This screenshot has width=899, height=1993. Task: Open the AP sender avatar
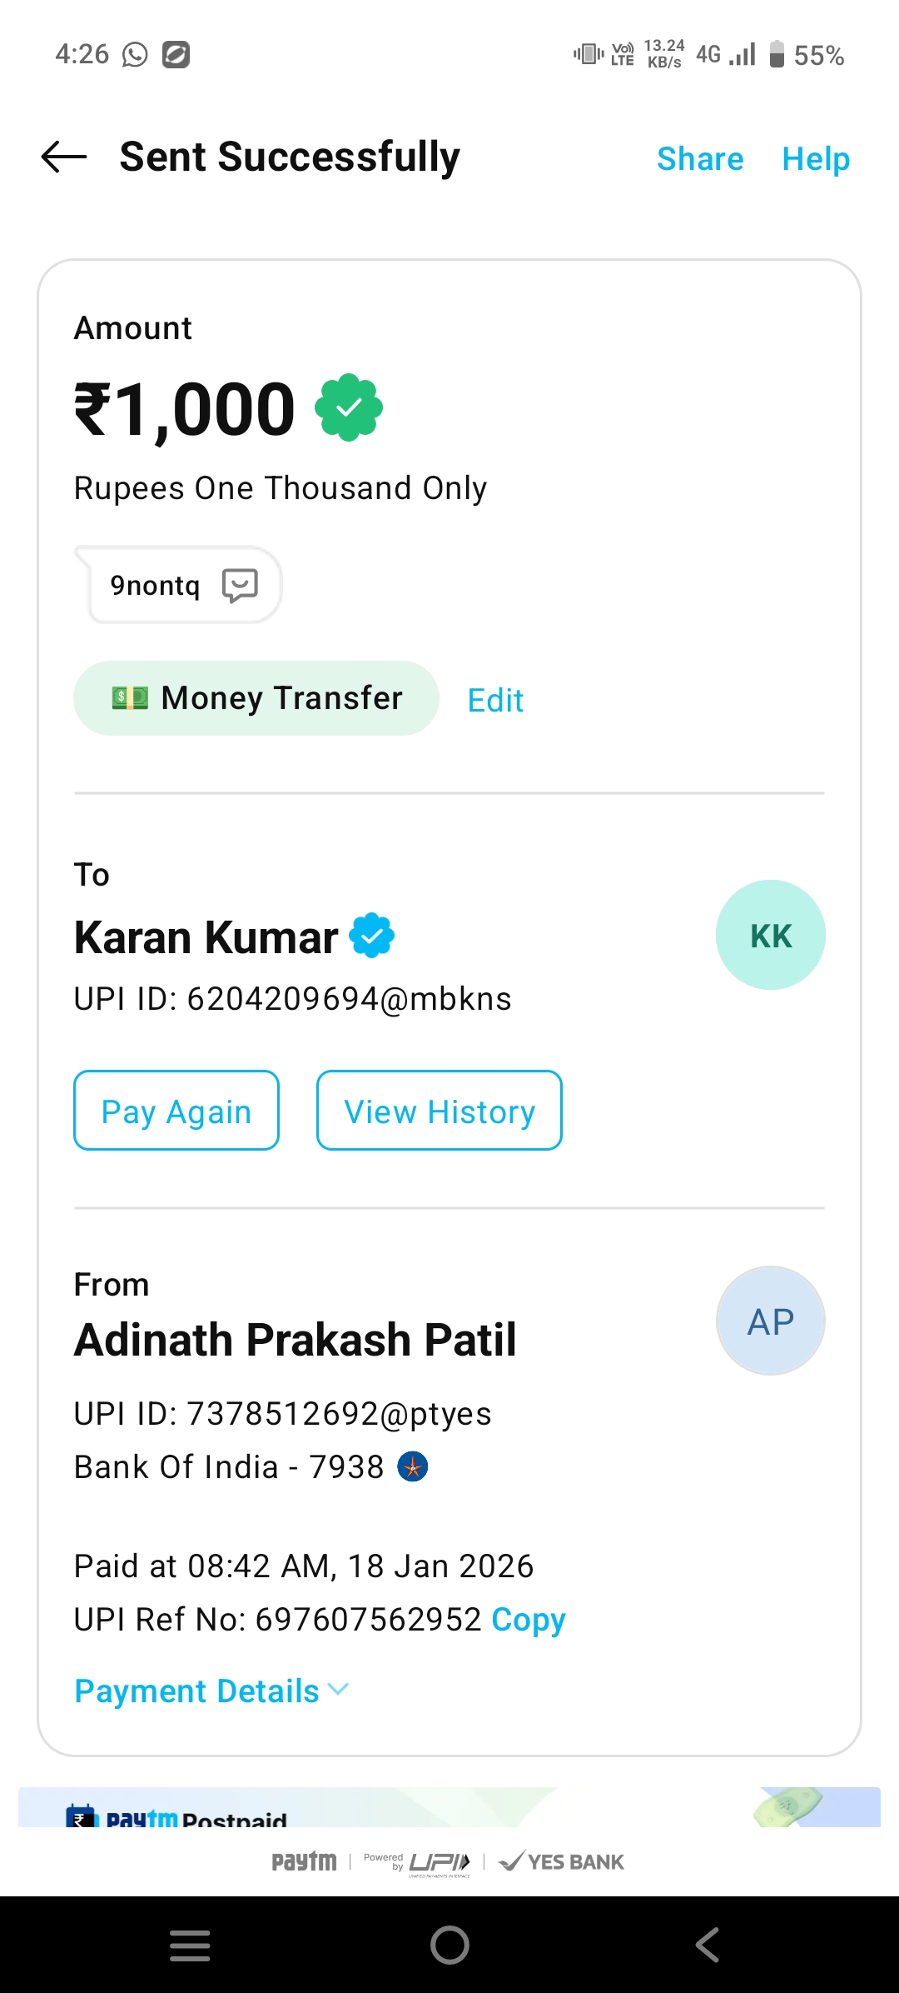[770, 1321]
